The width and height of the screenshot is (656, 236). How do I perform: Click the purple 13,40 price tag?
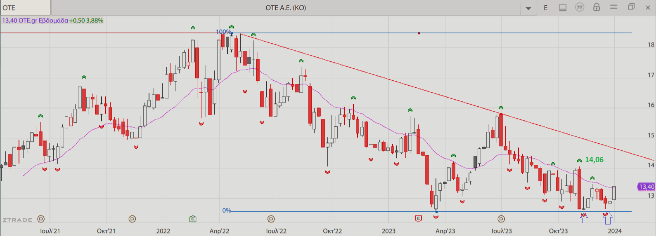647,187
